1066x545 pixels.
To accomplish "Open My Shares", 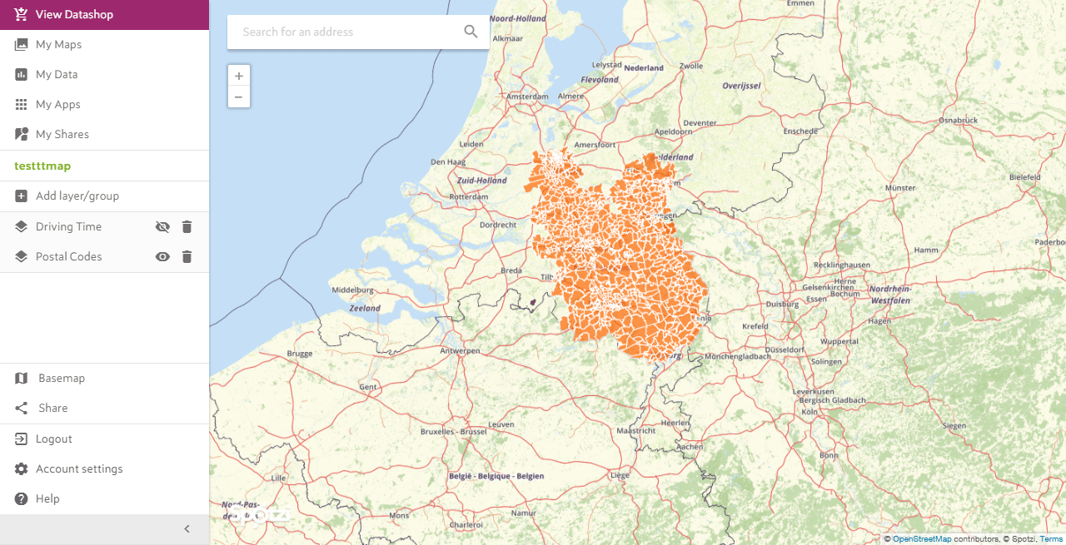I will point(104,135).
